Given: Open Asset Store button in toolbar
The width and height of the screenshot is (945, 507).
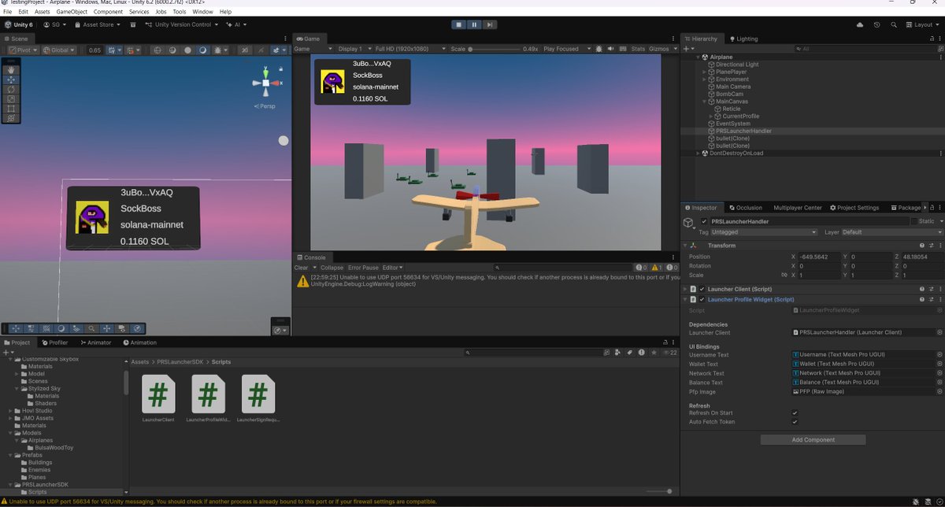Looking at the screenshot, I should click(98, 24).
